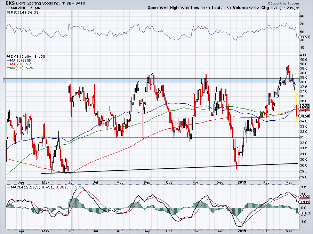Click the RSI 90 level label

coord(302,16)
